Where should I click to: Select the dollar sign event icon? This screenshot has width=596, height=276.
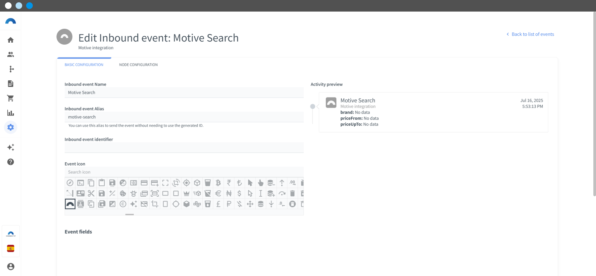coord(239,193)
